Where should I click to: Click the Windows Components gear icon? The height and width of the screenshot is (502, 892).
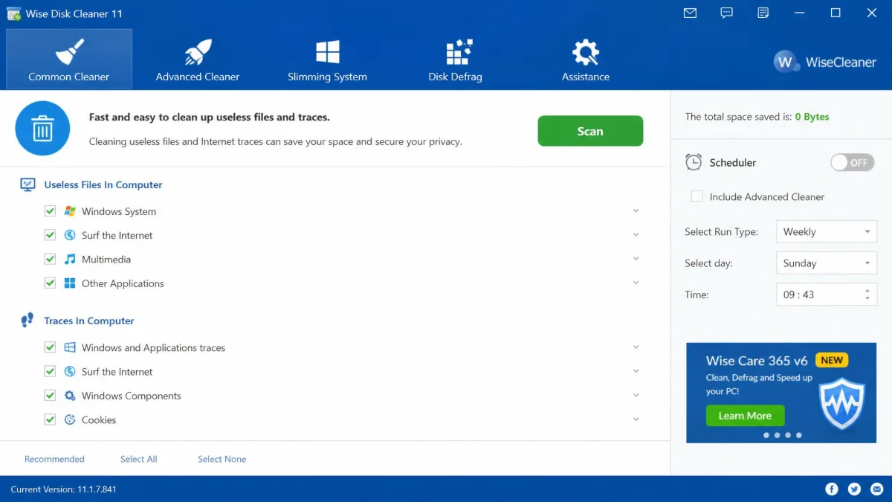click(70, 396)
